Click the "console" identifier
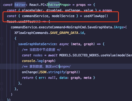 (x=28, y=61)
